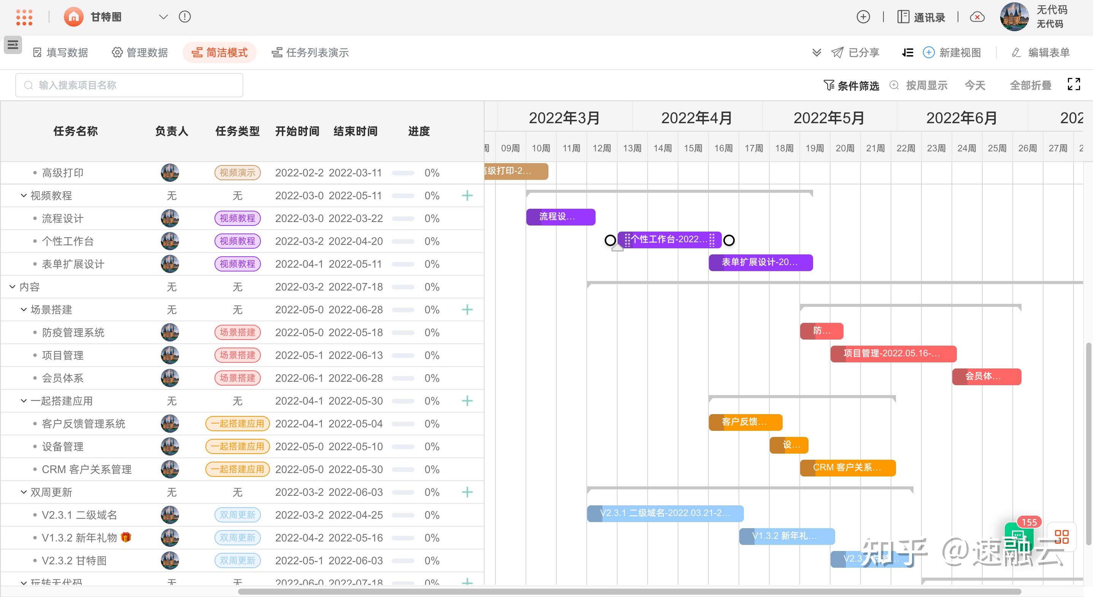This screenshot has height=597, width=1093.
Task: Expand the double-chevron more views dropdown
Action: point(817,52)
